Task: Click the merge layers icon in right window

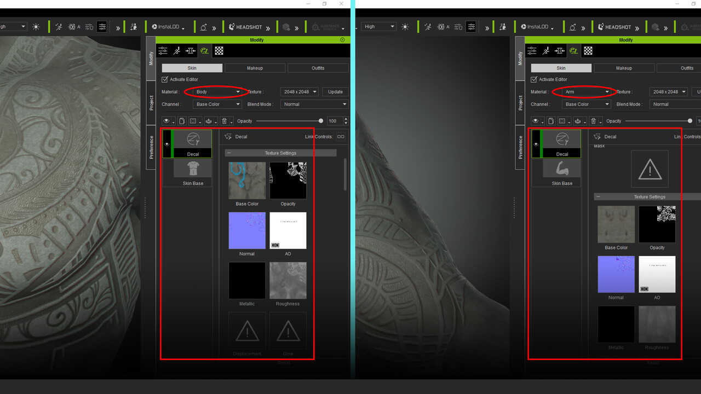Action: point(579,121)
